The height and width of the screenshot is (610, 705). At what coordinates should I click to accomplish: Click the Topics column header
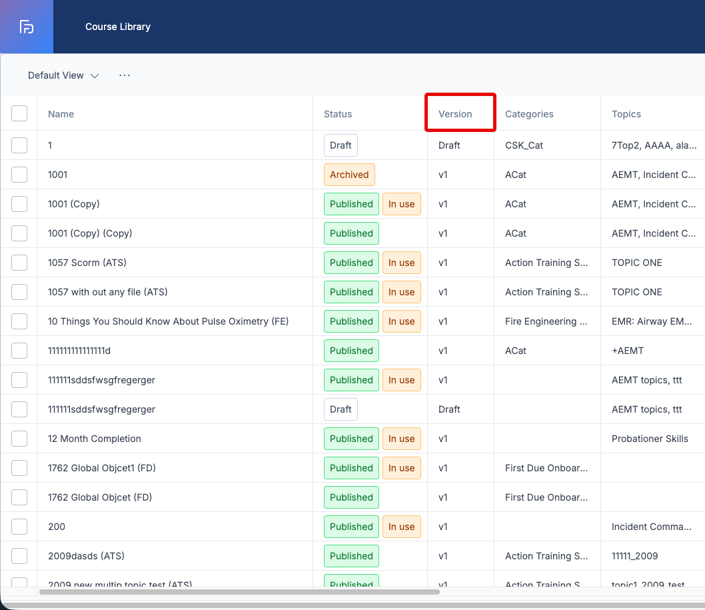tap(626, 114)
